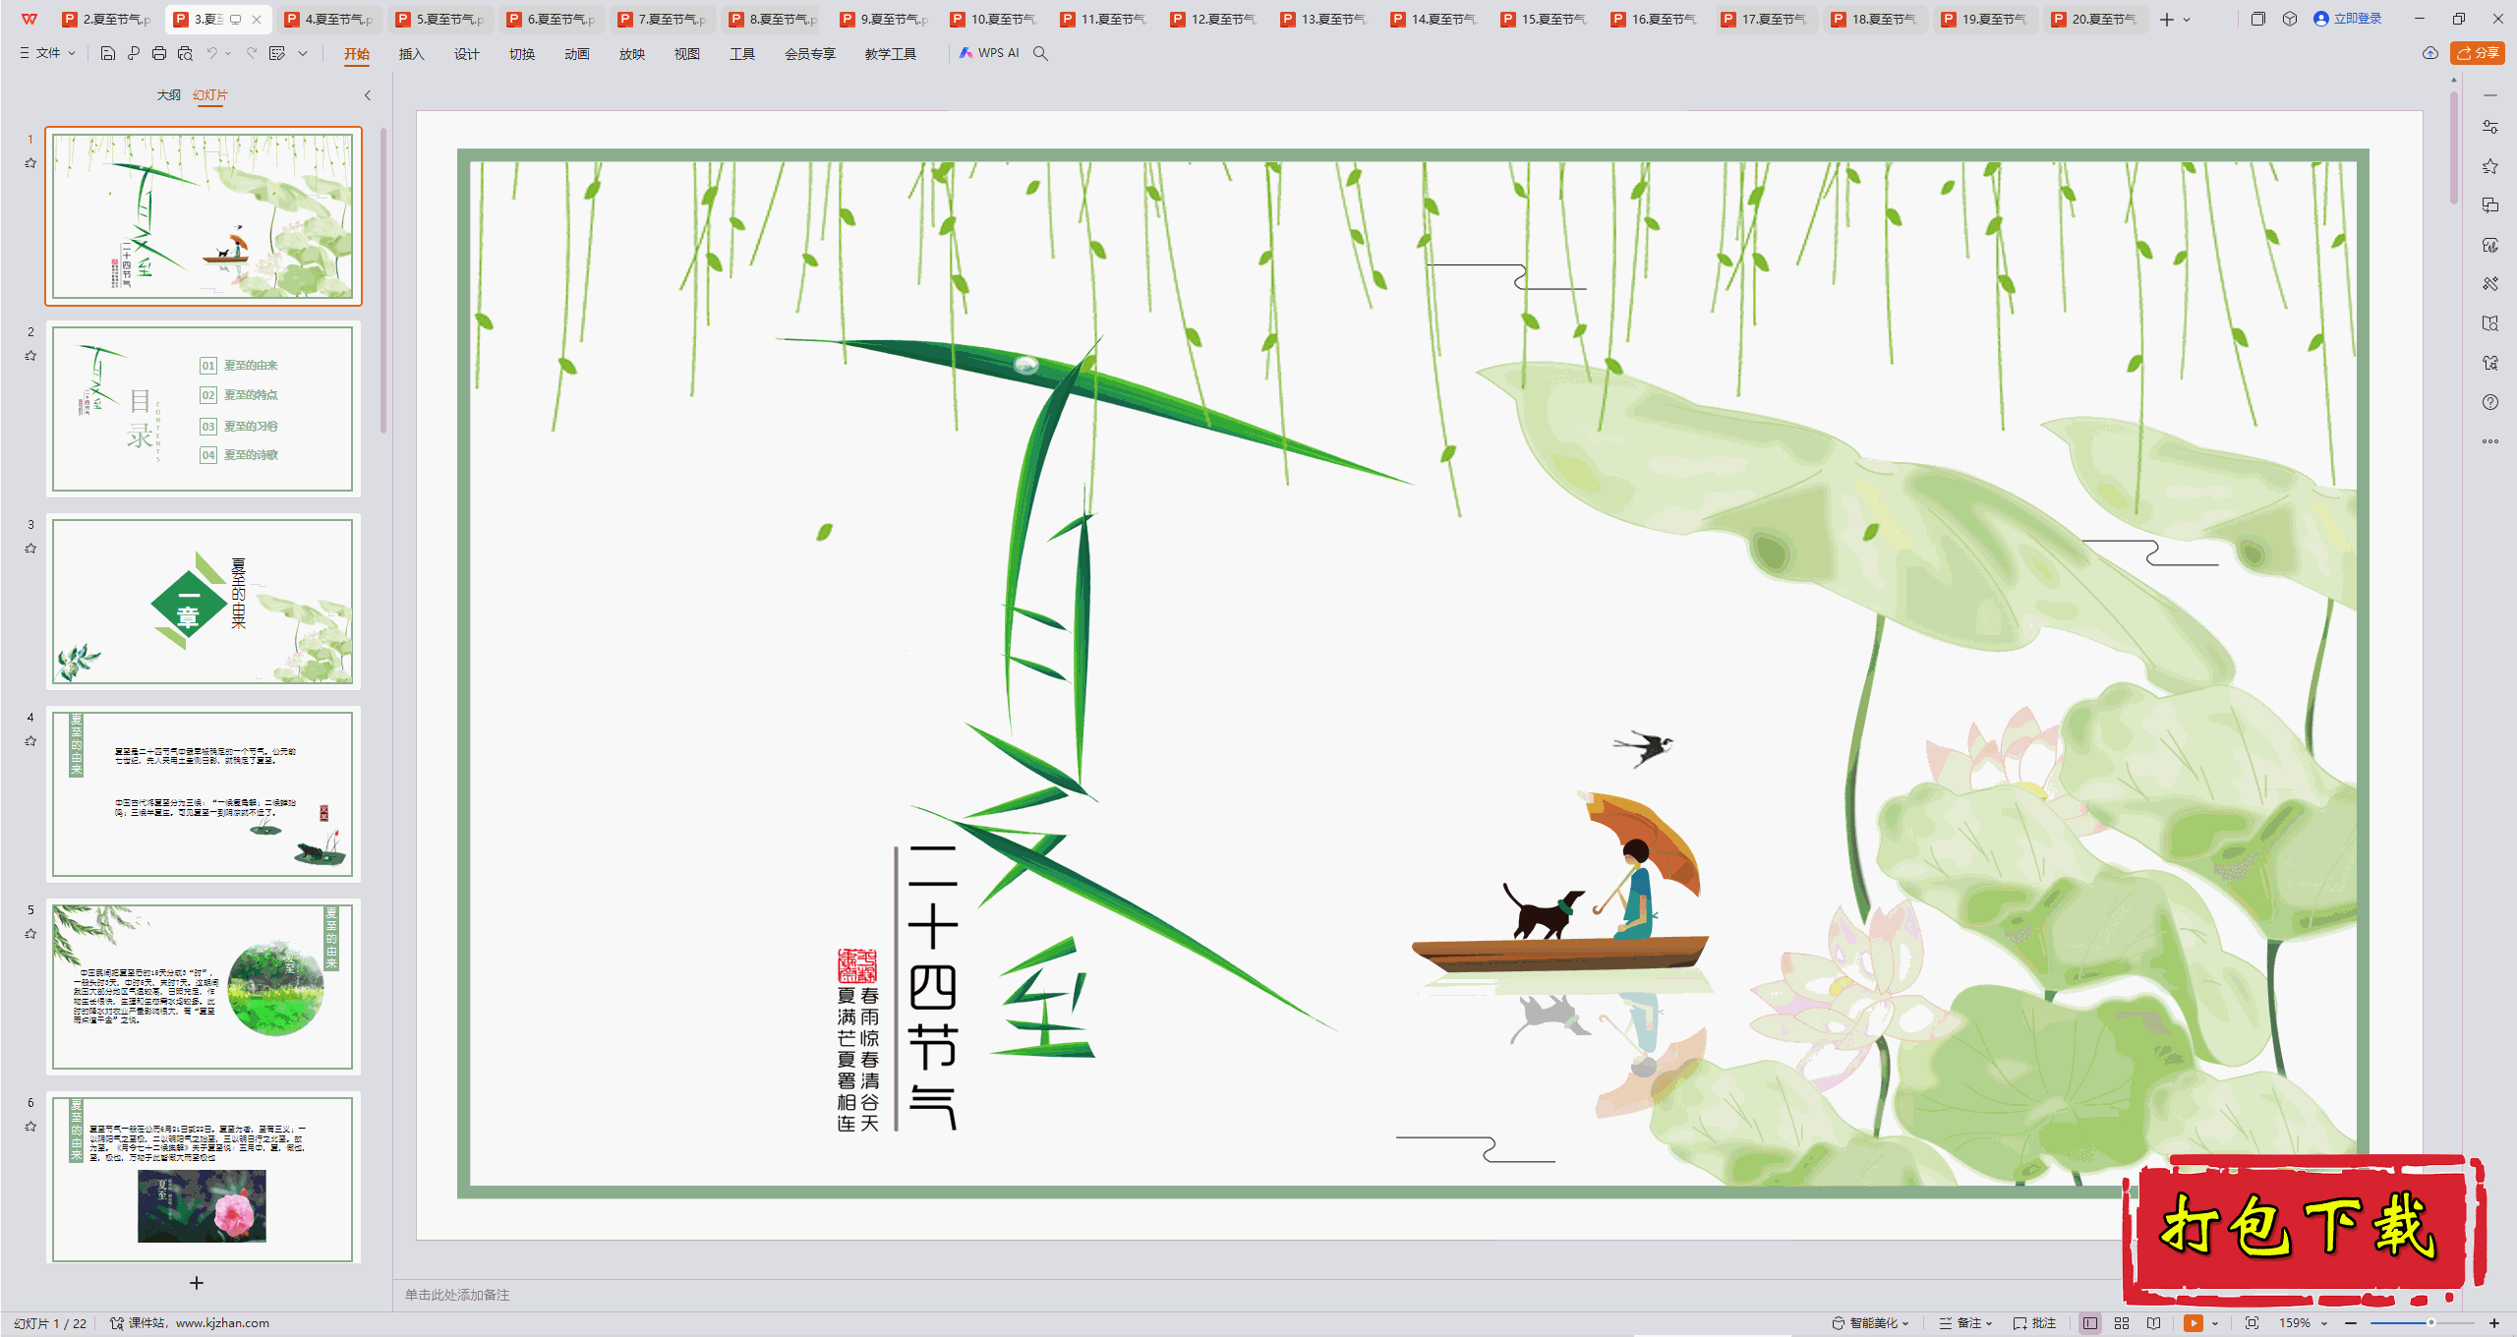Click the star icon in right sidebar
The width and height of the screenshot is (2517, 1337).
pyautogui.click(x=2490, y=166)
